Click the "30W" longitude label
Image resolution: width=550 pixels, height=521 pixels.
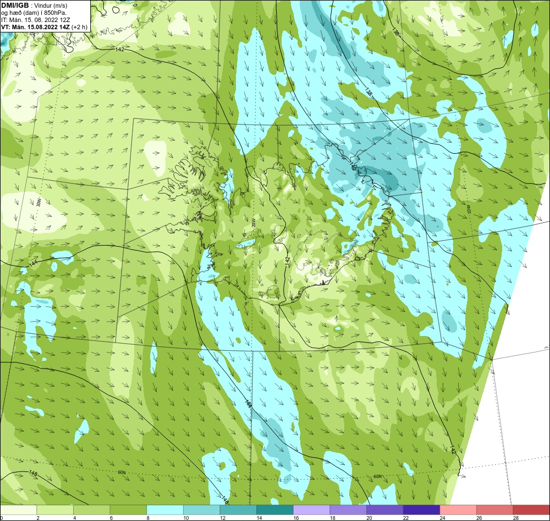tap(39, 202)
